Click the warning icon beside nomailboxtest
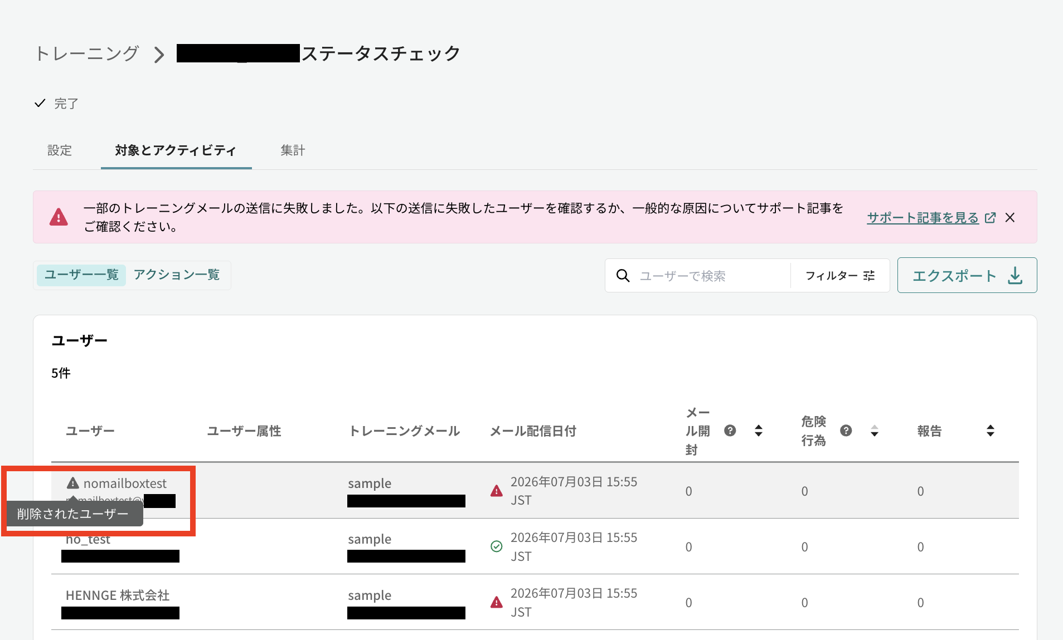The width and height of the screenshot is (1063, 640). click(73, 483)
